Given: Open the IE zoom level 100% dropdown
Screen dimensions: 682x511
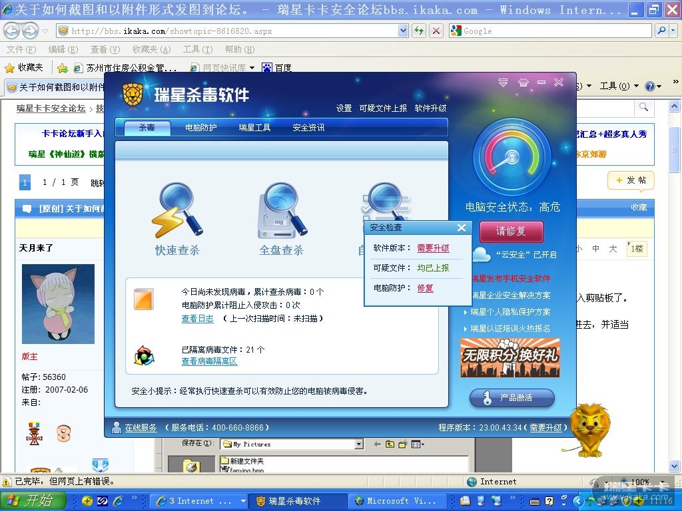Looking at the screenshot, I should (x=662, y=482).
